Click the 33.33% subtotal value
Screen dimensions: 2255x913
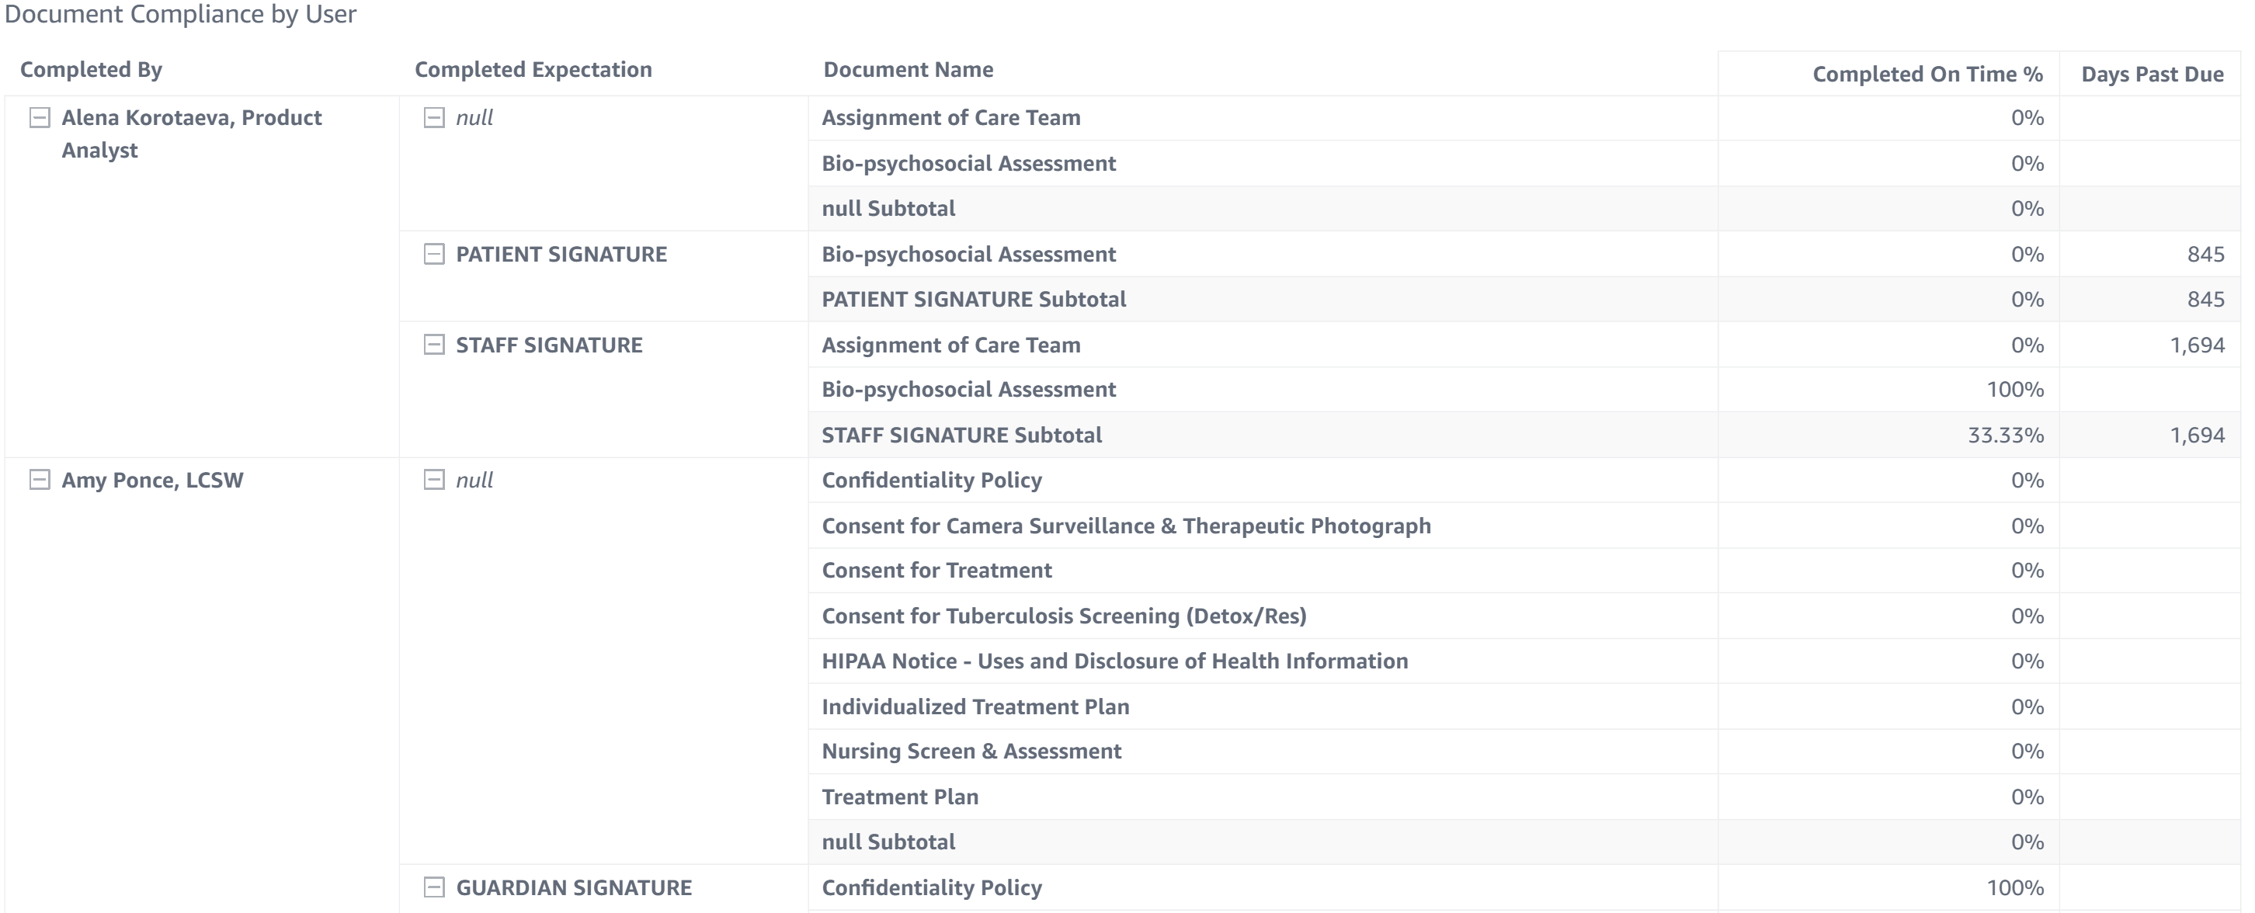pos(2005,435)
